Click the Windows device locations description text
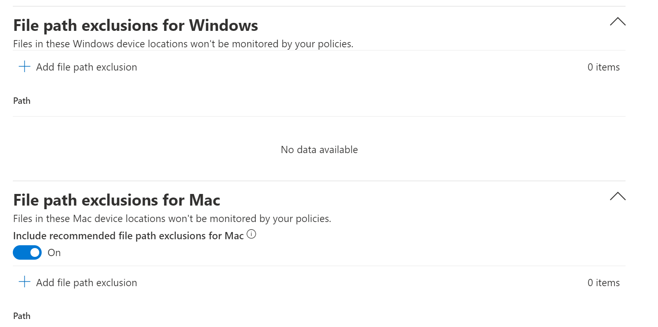This screenshot has height=327, width=658. pos(183,44)
